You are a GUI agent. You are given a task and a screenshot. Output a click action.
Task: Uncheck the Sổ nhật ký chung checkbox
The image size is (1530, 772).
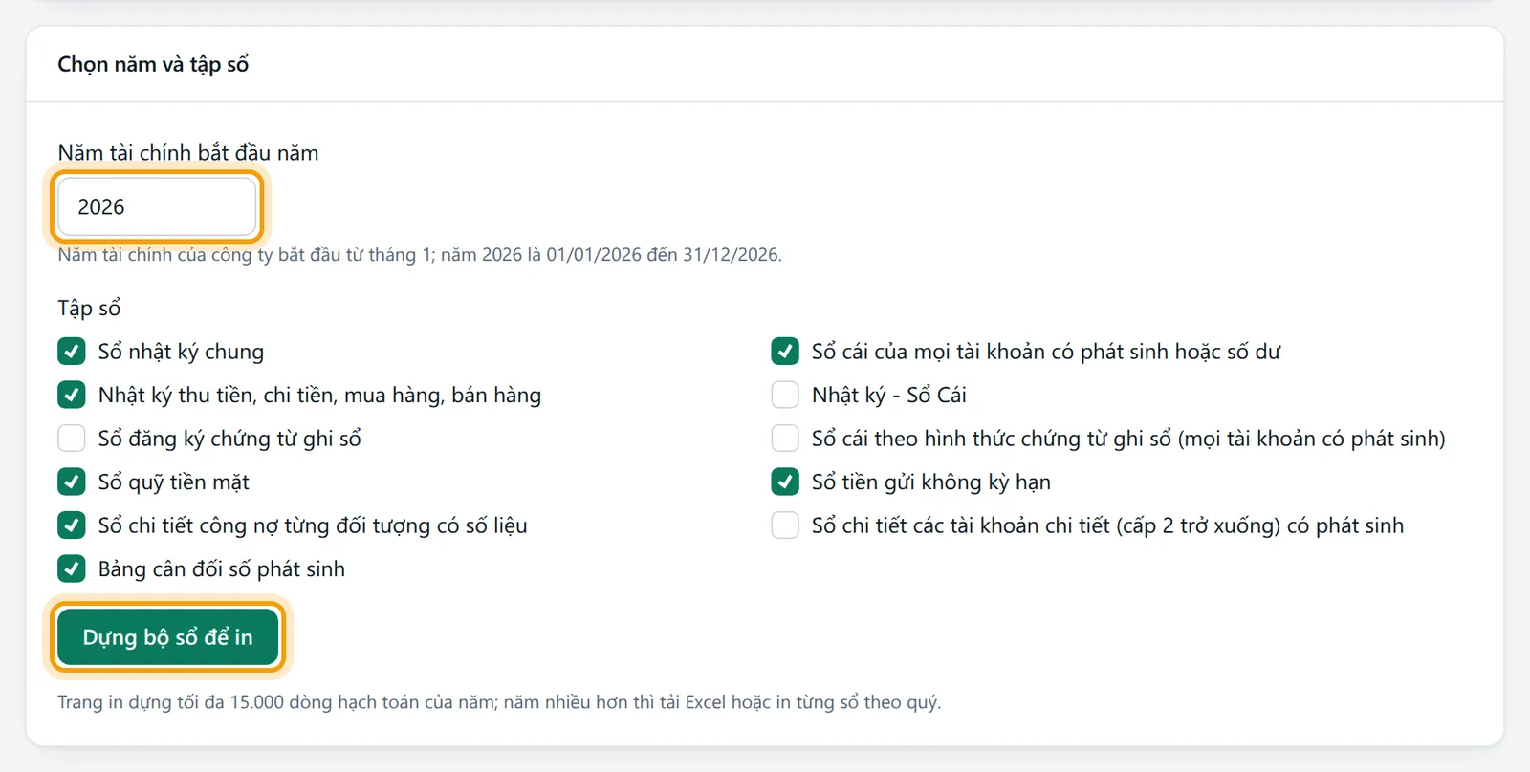point(72,352)
